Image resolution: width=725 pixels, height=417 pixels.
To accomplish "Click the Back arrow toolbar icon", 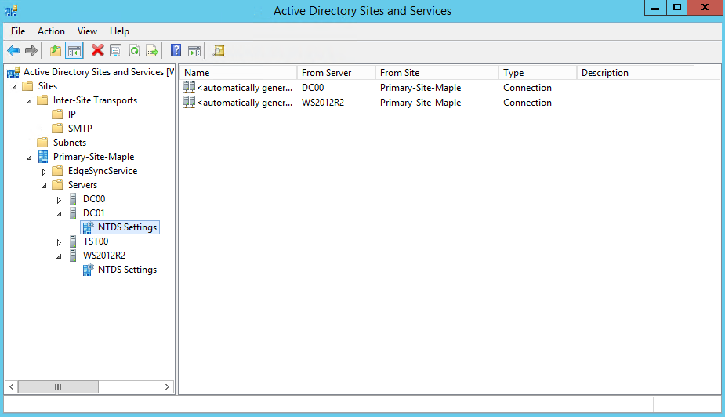I will (13, 51).
